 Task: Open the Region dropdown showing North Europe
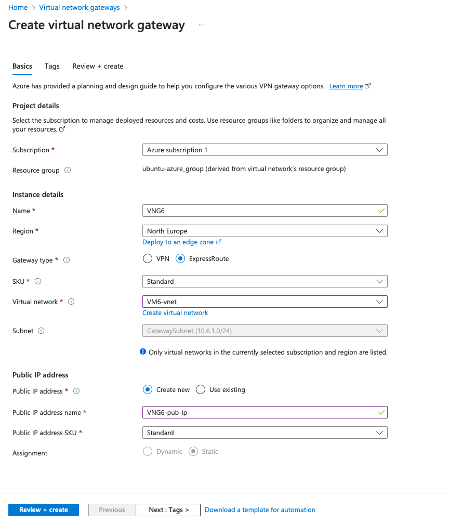pos(265,231)
